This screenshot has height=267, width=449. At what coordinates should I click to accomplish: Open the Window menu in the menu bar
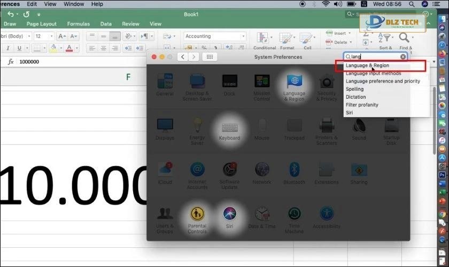73,4
